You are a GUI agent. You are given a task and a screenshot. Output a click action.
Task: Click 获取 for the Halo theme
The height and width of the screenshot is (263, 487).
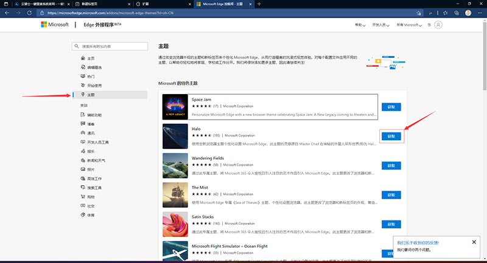(x=391, y=136)
